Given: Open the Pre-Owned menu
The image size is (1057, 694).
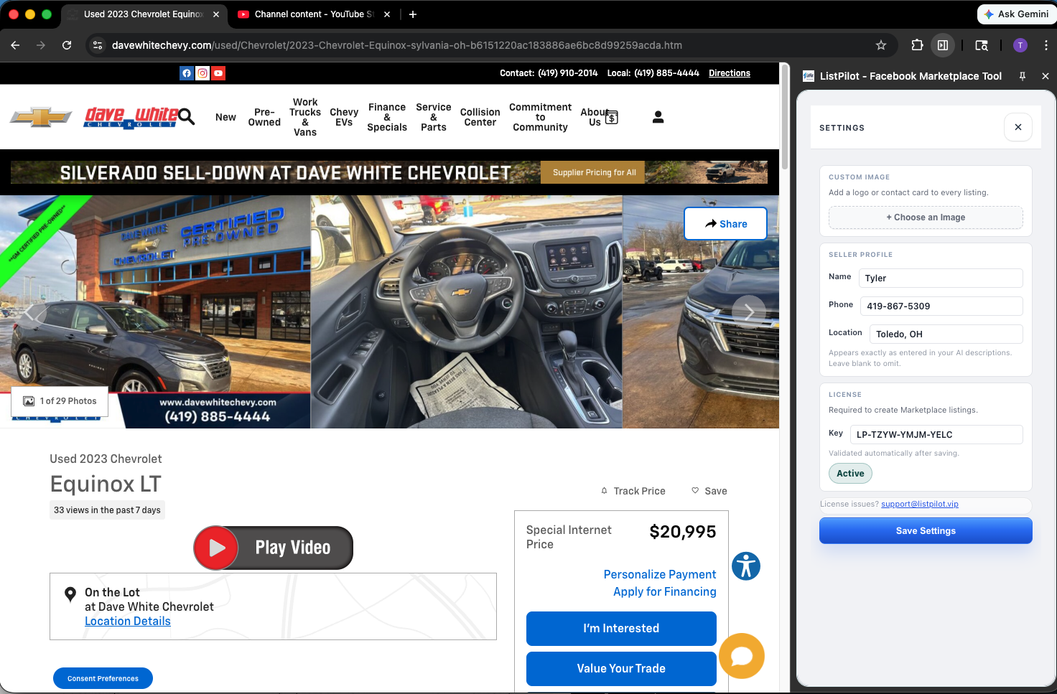Looking at the screenshot, I should click(264, 117).
